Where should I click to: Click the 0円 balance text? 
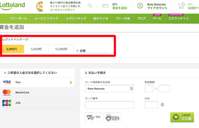tap(115, 4)
